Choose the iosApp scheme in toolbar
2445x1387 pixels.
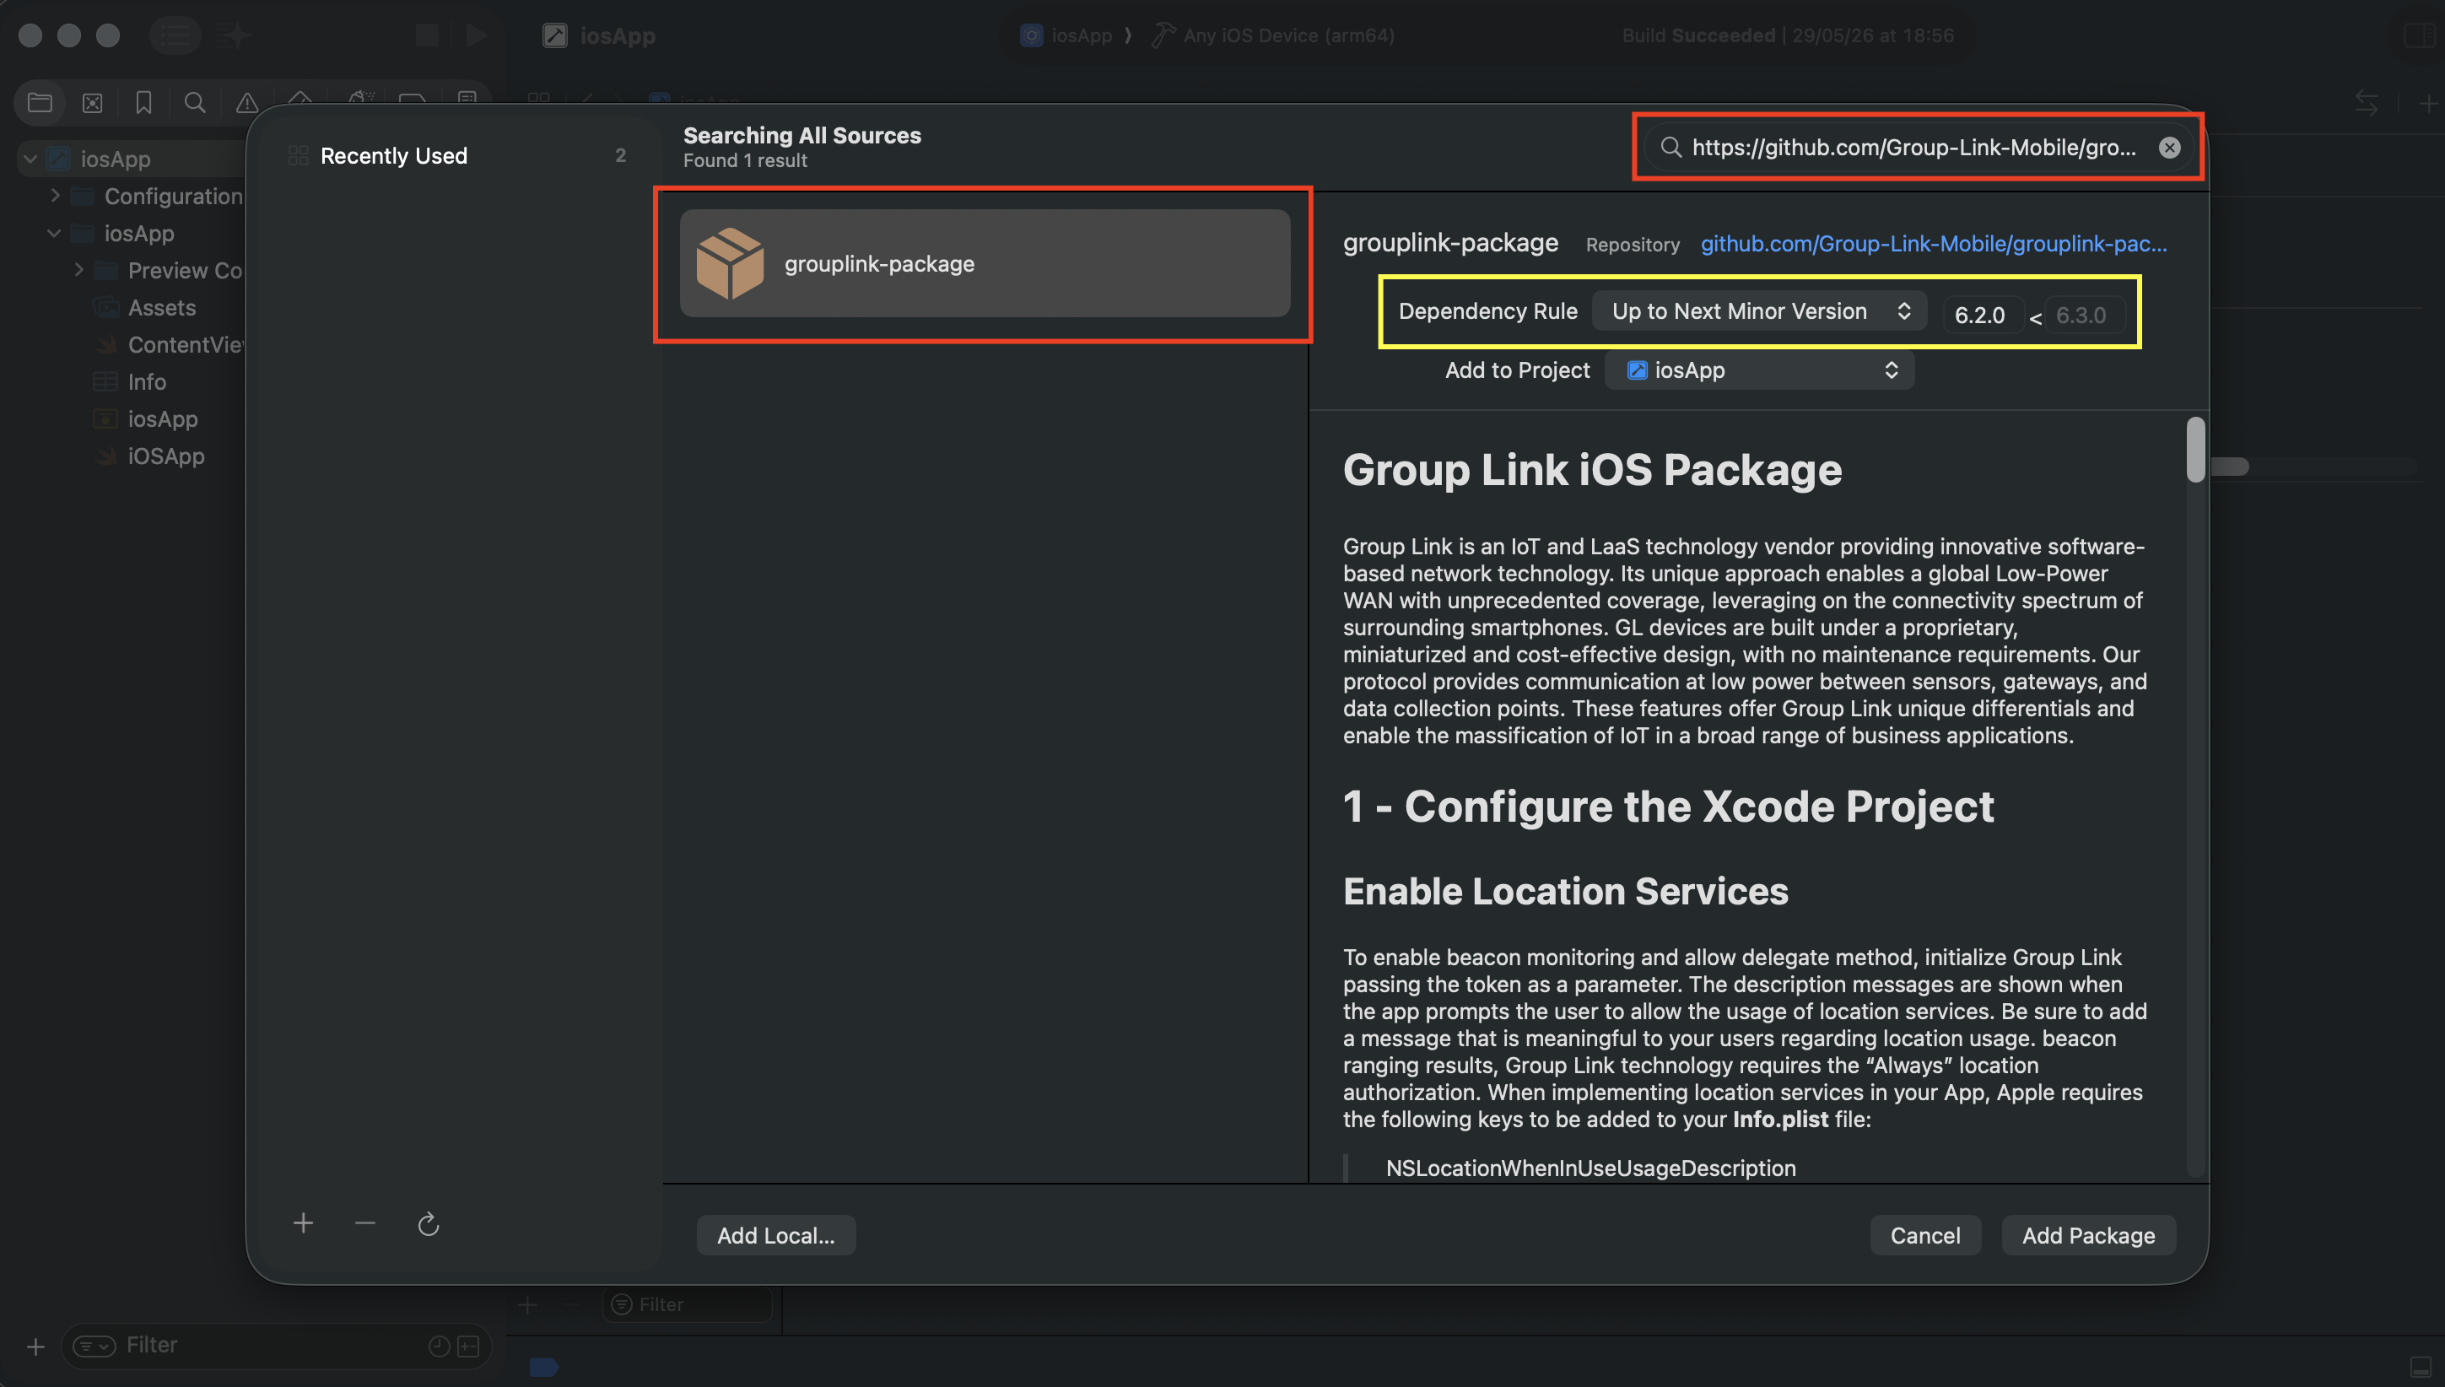tap(1066, 35)
